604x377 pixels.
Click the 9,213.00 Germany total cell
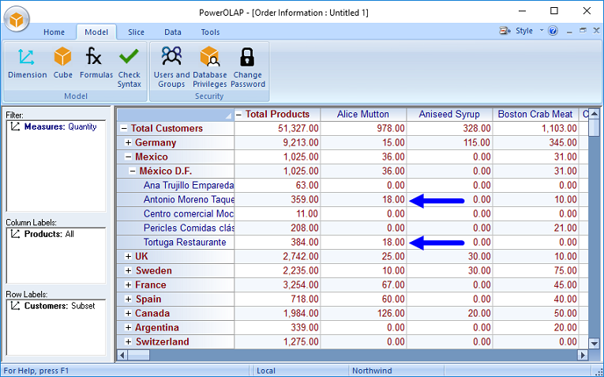(277, 142)
